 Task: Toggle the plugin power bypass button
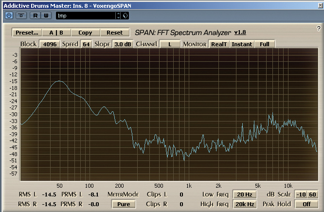click(9, 16)
